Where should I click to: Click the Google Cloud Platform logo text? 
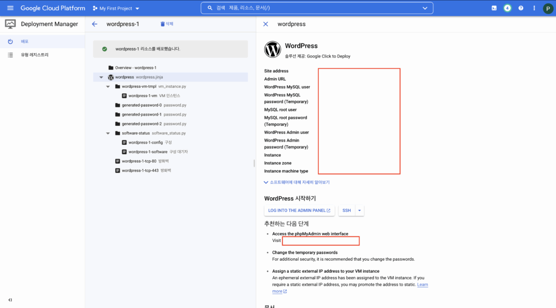tap(53, 8)
